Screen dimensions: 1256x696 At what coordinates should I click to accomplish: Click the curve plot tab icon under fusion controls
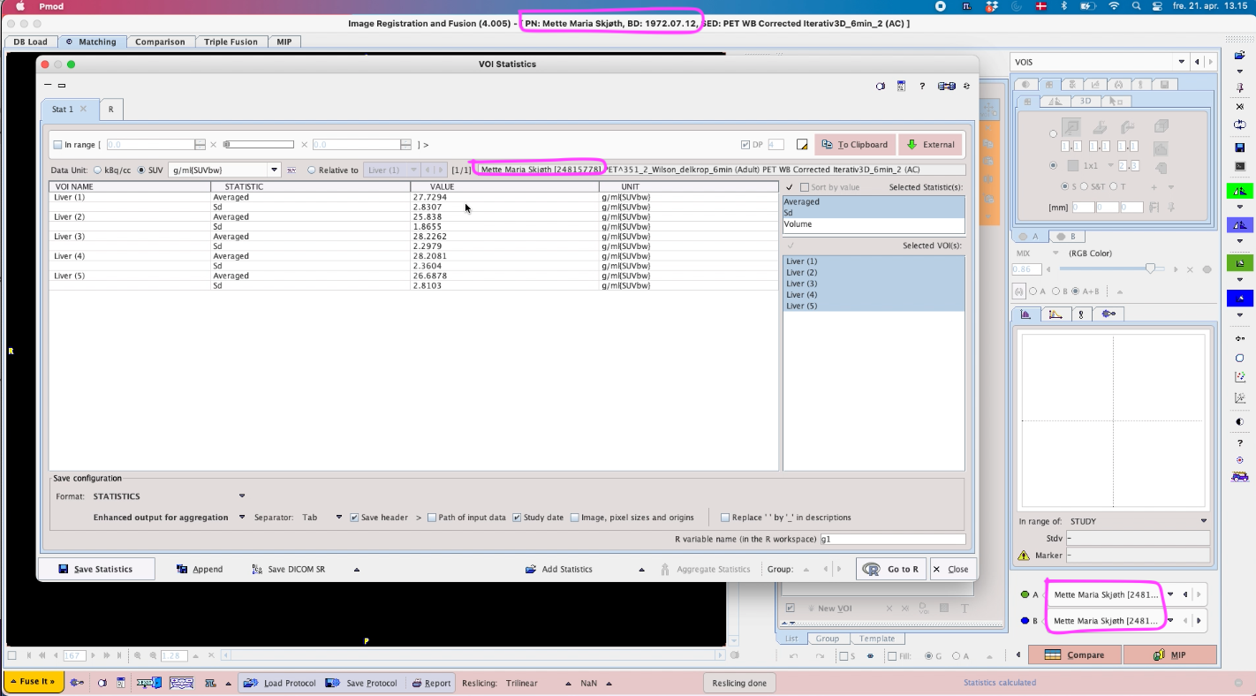click(1054, 314)
